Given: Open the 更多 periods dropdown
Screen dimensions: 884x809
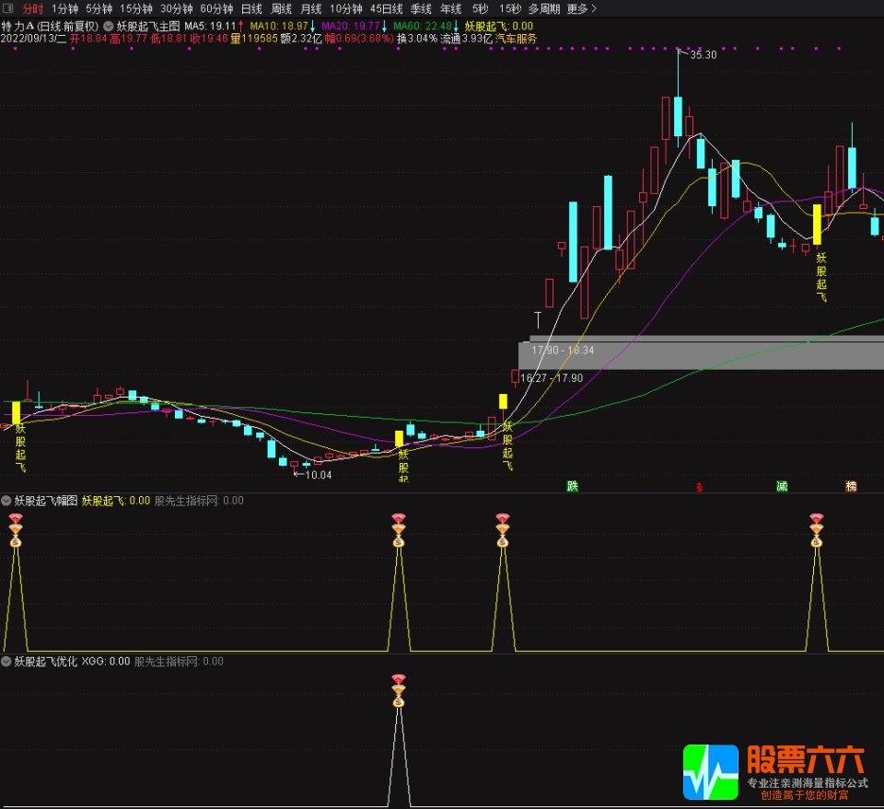Looking at the screenshot, I should click(578, 7).
